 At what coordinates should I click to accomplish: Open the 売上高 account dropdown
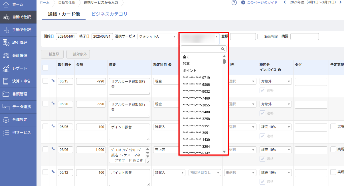point(169,150)
